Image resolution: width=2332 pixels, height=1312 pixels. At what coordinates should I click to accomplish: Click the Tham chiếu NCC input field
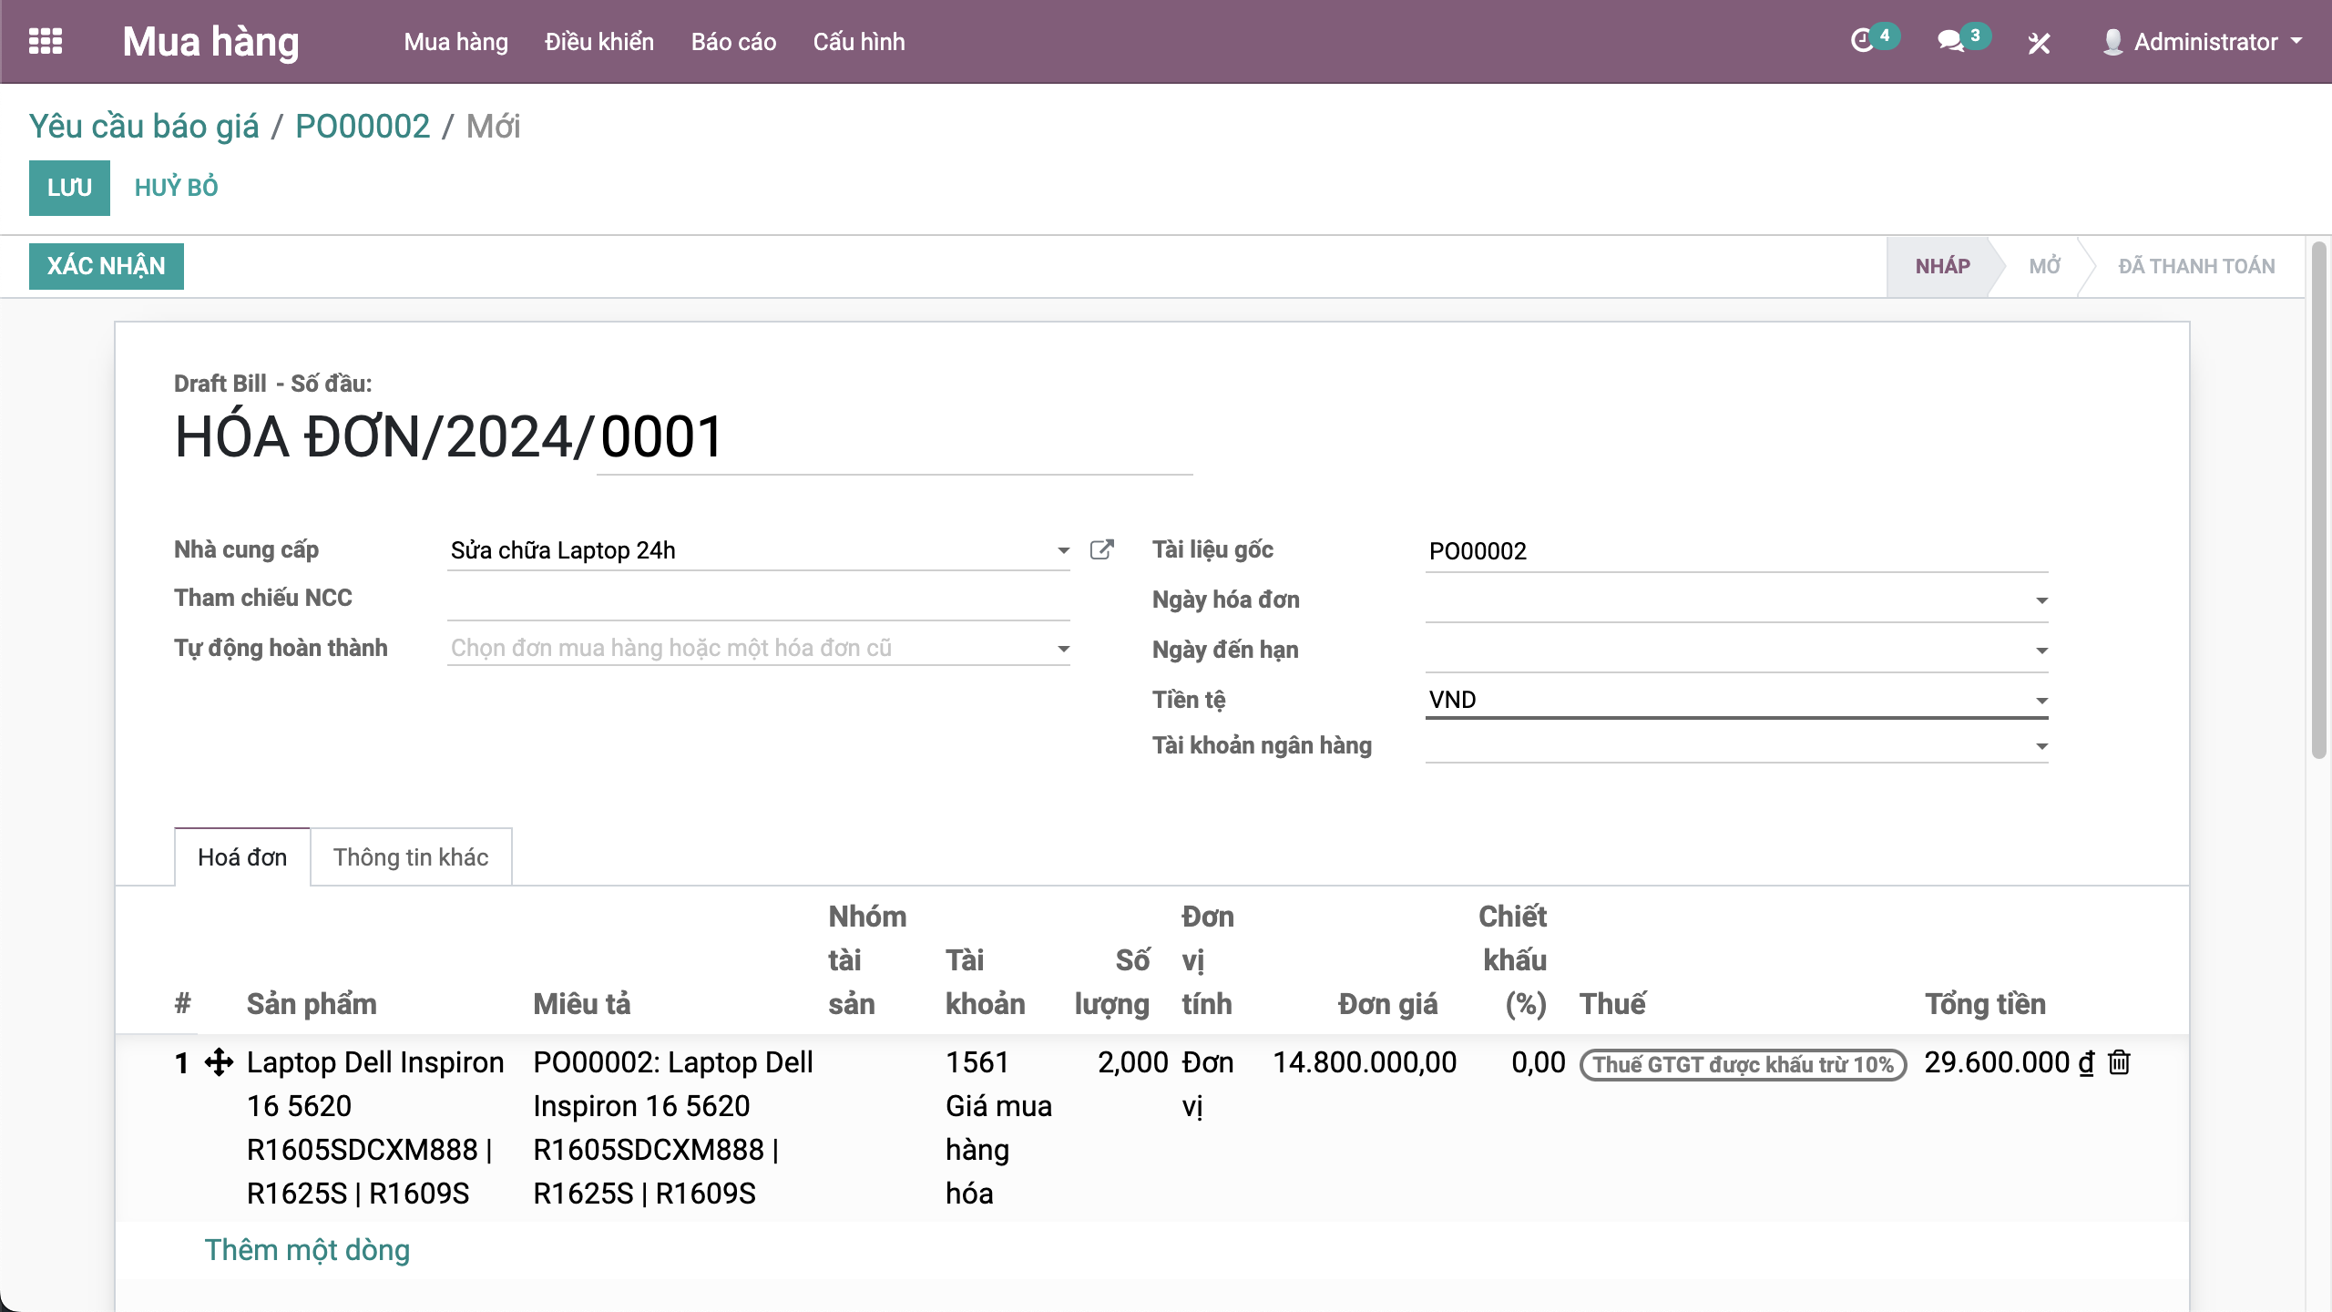(x=758, y=599)
